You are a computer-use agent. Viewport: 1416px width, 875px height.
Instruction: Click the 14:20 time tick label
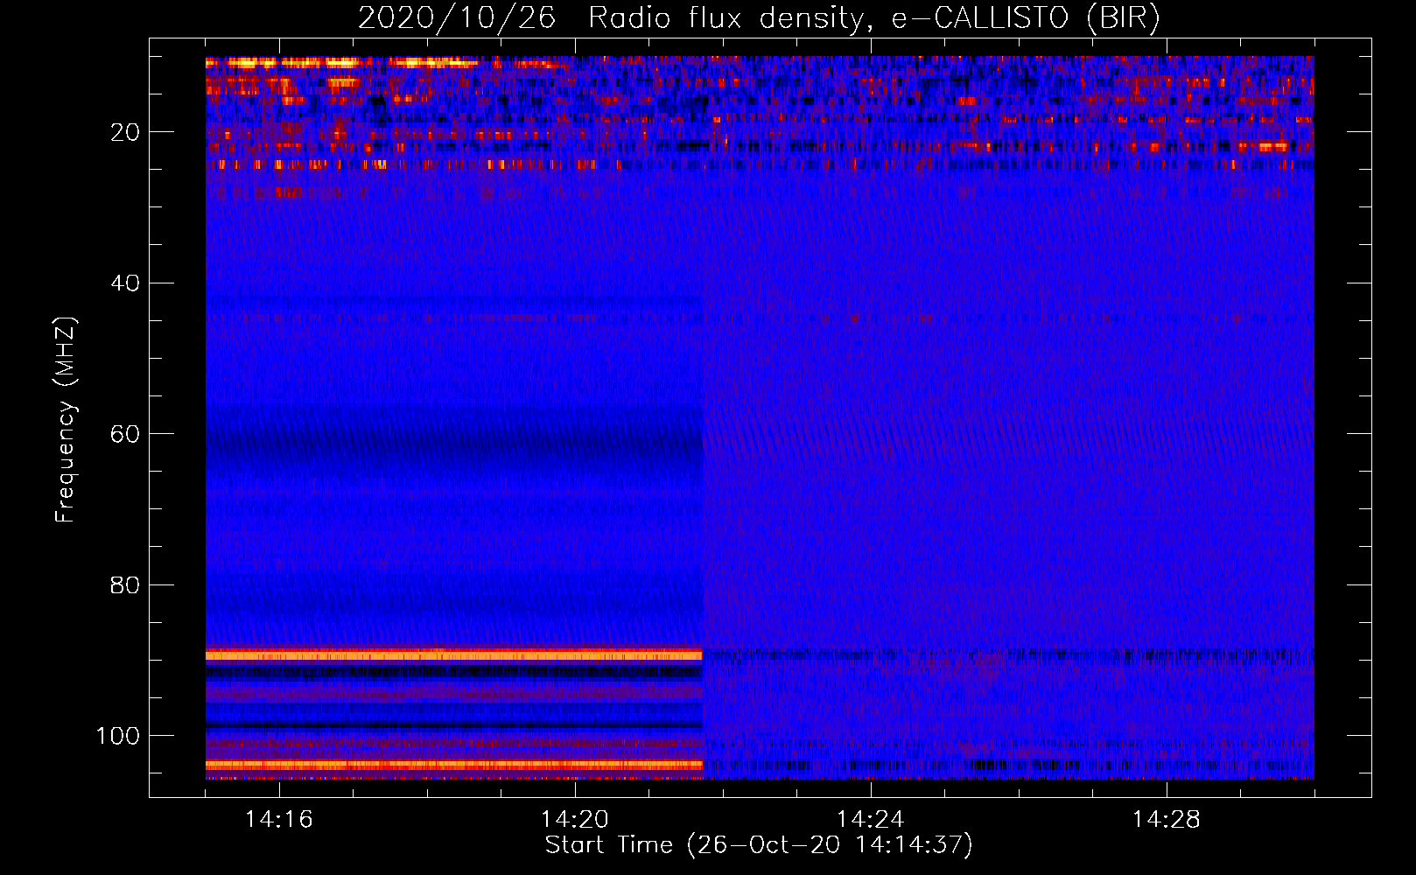pos(575,819)
